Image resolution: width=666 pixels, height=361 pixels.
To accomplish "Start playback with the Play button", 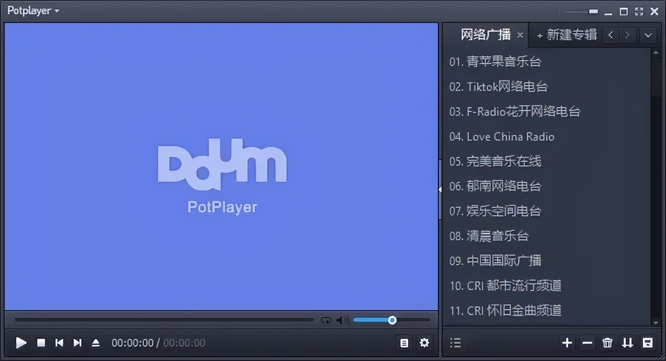I will point(21,343).
